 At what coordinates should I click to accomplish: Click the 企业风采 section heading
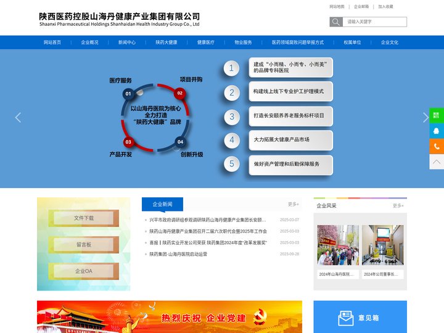click(x=326, y=205)
